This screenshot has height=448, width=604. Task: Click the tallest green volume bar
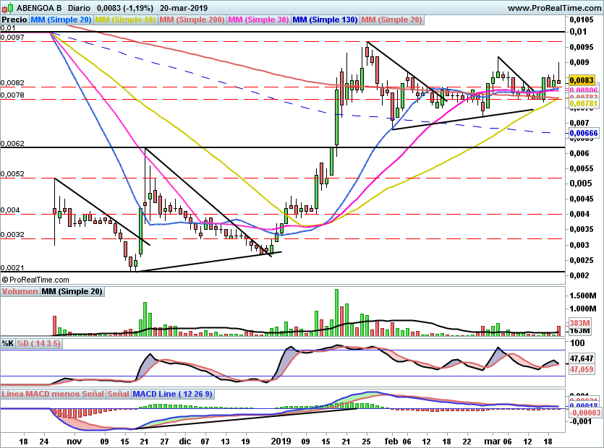336,313
